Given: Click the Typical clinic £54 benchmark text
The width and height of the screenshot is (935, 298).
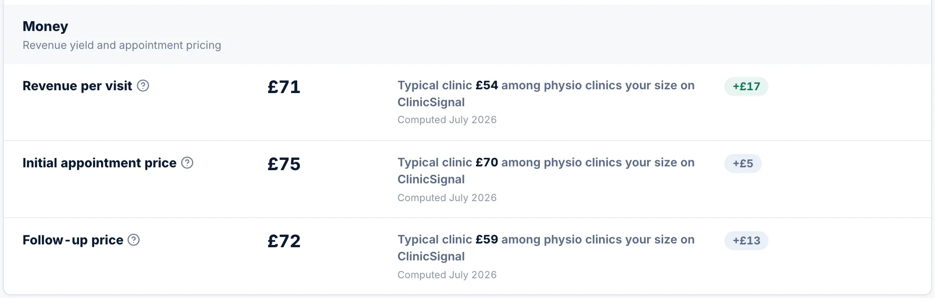Looking at the screenshot, I should click(546, 94).
